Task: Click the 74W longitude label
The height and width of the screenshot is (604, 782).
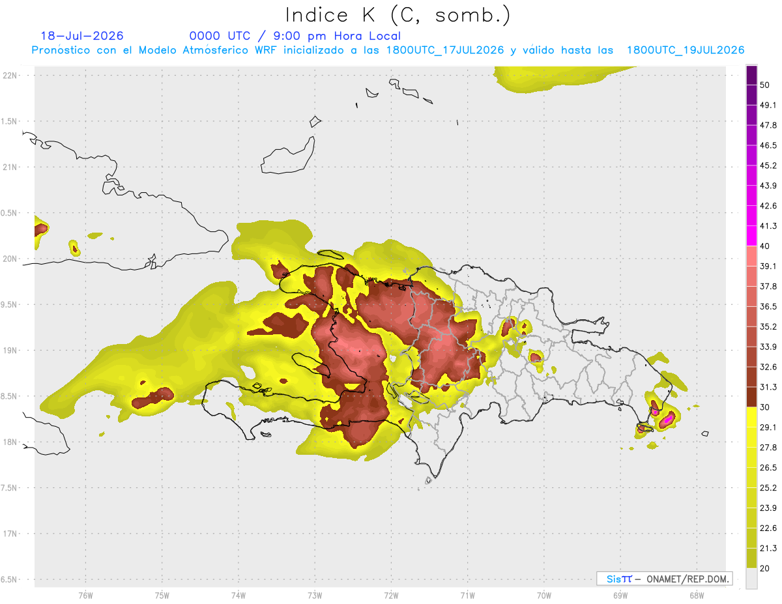Action: pos(239,595)
